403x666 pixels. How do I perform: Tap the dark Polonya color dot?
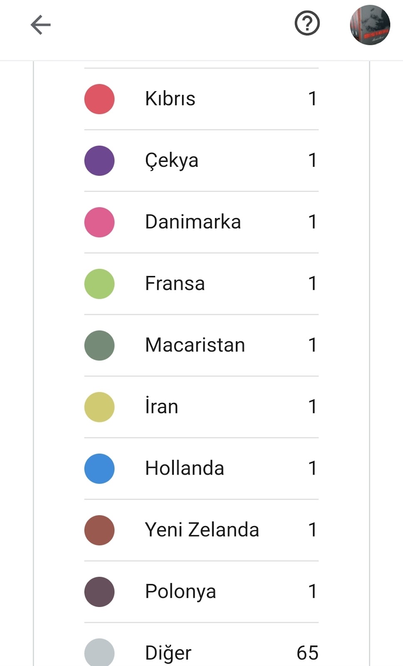(99, 592)
